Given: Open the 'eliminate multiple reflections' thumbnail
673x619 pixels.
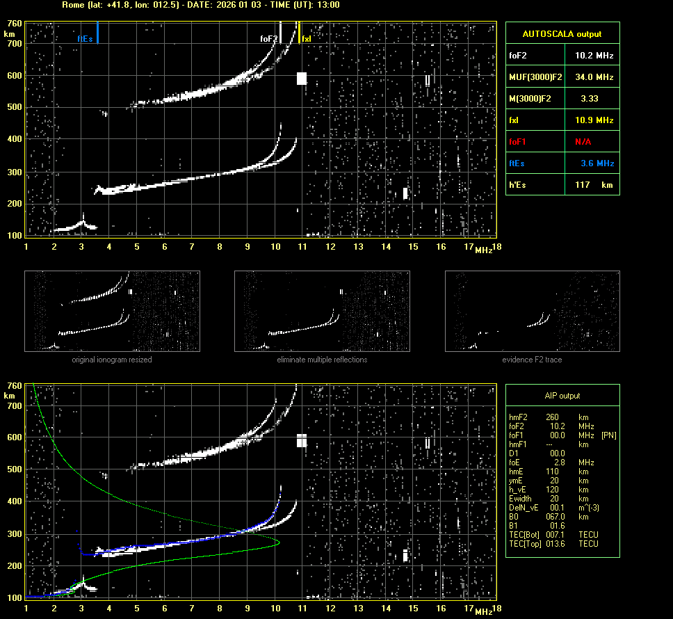Looking at the screenshot, I should coord(322,312).
